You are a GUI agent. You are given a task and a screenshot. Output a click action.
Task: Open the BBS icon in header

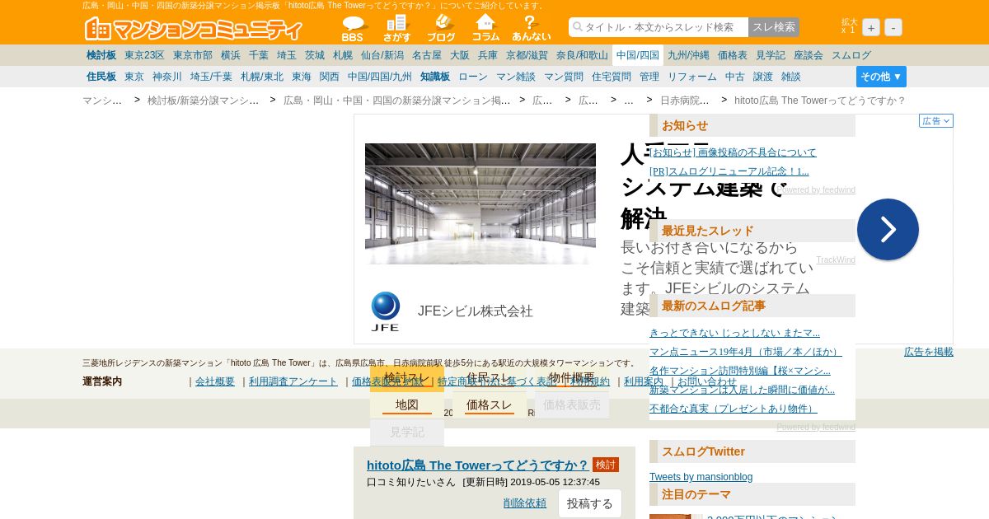tap(353, 28)
